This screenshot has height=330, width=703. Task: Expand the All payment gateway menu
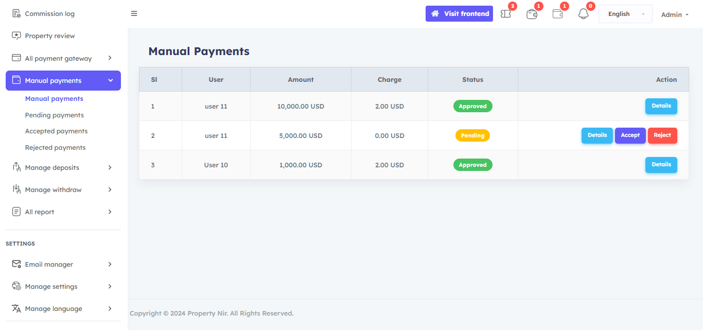(110, 58)
